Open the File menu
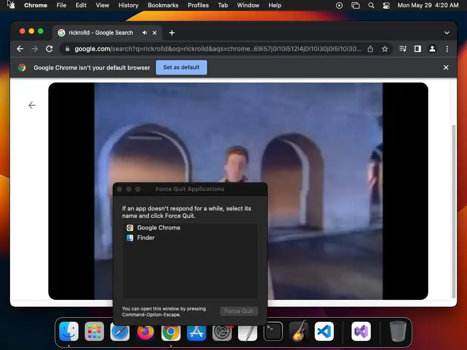This screenshot has width=467, height=350. pos(62,5)
